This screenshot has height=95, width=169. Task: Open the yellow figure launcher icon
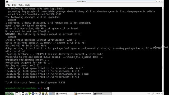(46, 93)
